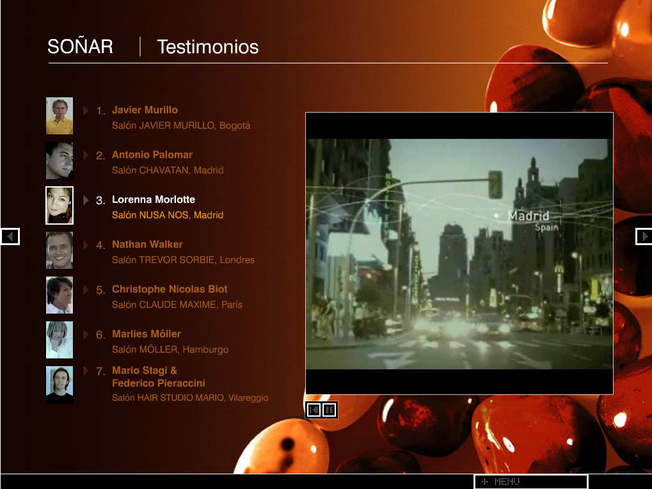Image resolution: width=652 pixels, height=489 pixels.
Task: Select Mario Stagi's portrait thumbnail
Action: (x=60, y=385)
